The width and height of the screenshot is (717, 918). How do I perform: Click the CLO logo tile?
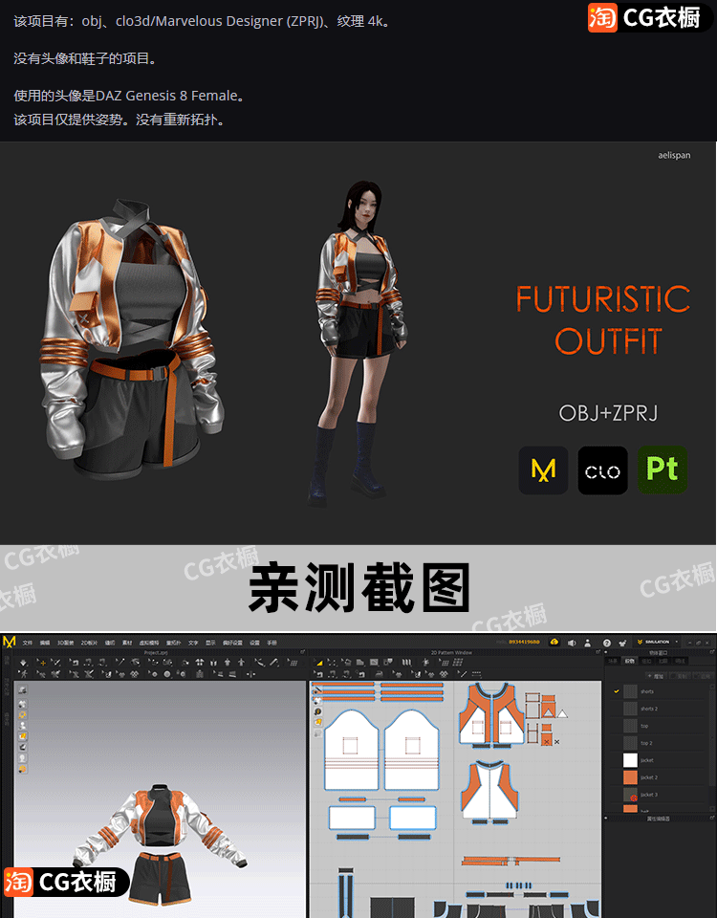[602, 470]
